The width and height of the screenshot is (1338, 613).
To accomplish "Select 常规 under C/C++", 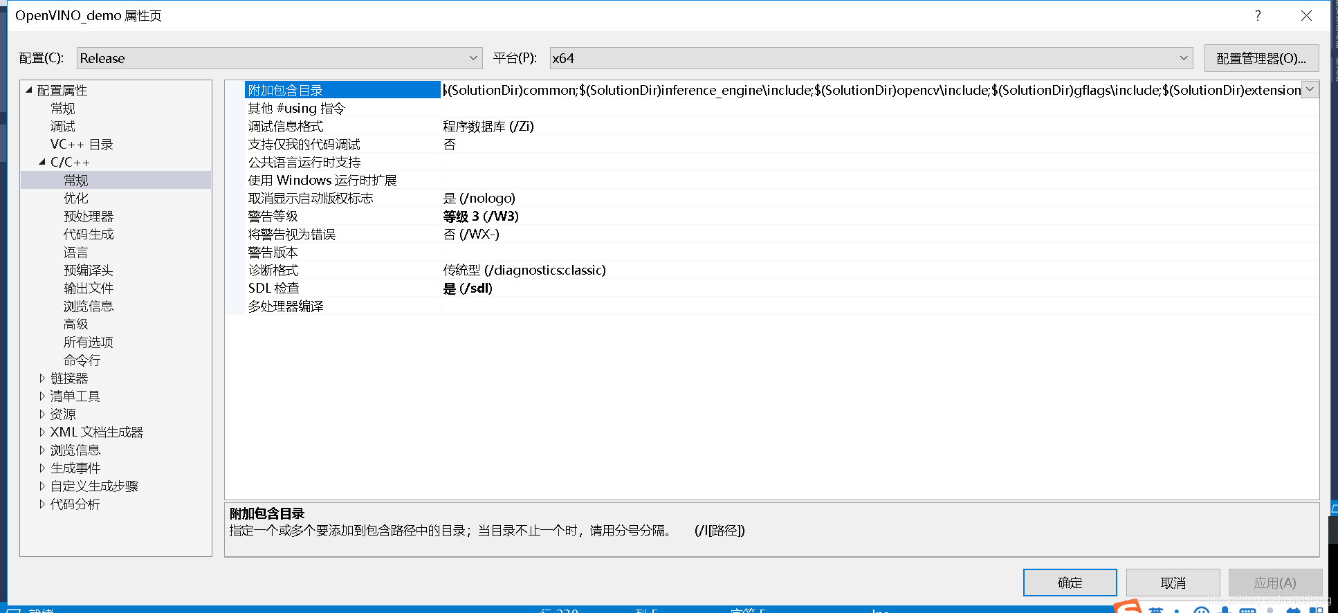I will (76, 180).
